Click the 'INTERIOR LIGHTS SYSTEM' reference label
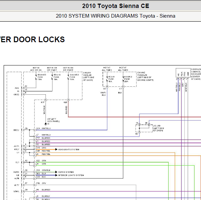 [x=71, y=175]
